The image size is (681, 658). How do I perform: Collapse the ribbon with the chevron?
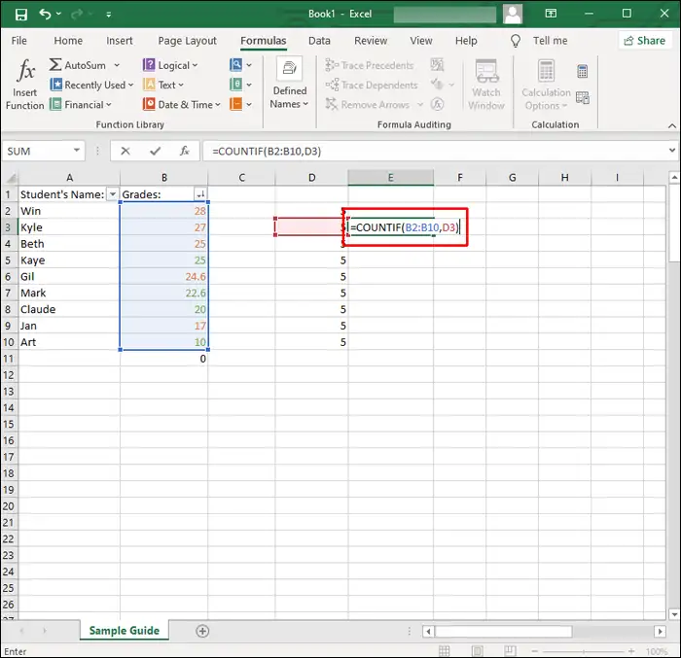pyautogui.click(x=672, y=126)
